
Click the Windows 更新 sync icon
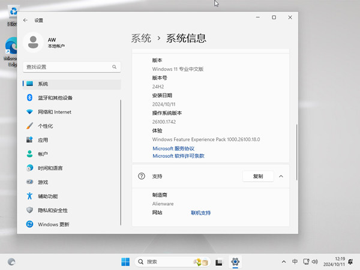tap(29, 224)
